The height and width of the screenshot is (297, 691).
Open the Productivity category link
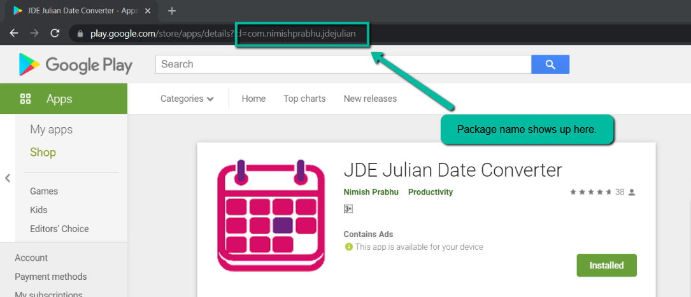430,192
